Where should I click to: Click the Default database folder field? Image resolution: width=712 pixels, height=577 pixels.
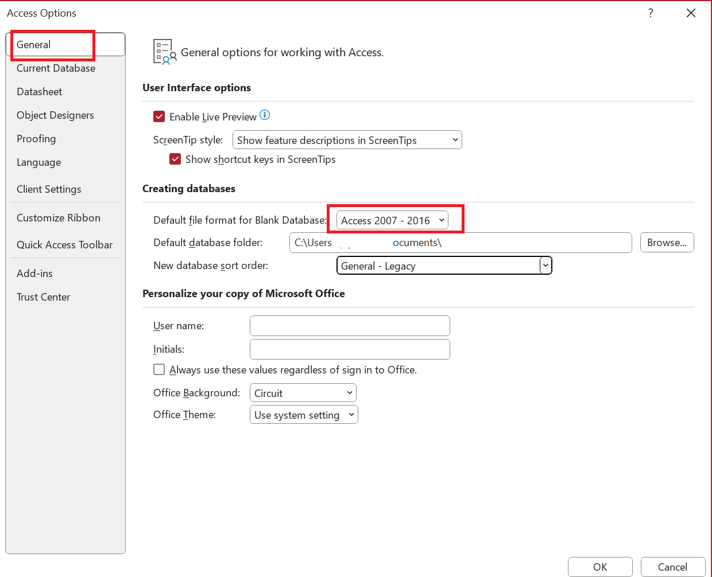click(x=461, y=243)
